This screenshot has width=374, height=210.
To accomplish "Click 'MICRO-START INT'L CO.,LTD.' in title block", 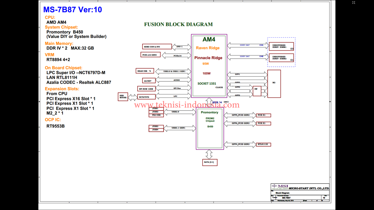I will [x=309, y=188].
